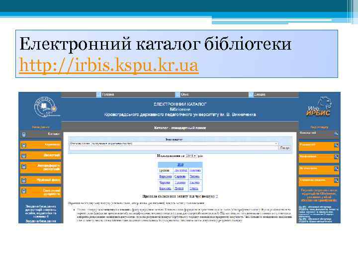The height and width of the screenshot is (268, 358).
Task: Open the Опис top menu item
Action: (x=184, y=94)
